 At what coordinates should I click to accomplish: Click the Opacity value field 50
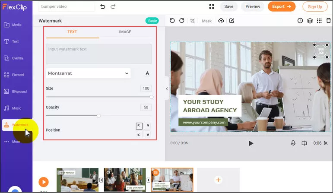pyautogui.click(x=146, y=107)
